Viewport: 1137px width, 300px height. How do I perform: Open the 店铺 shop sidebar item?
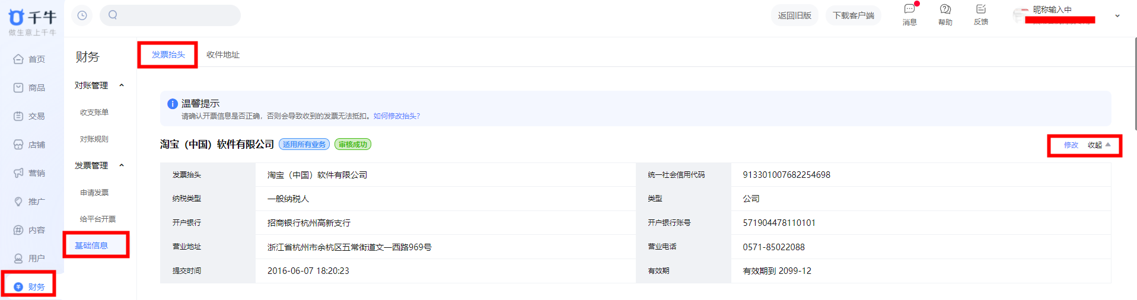[x=30, y=145]
